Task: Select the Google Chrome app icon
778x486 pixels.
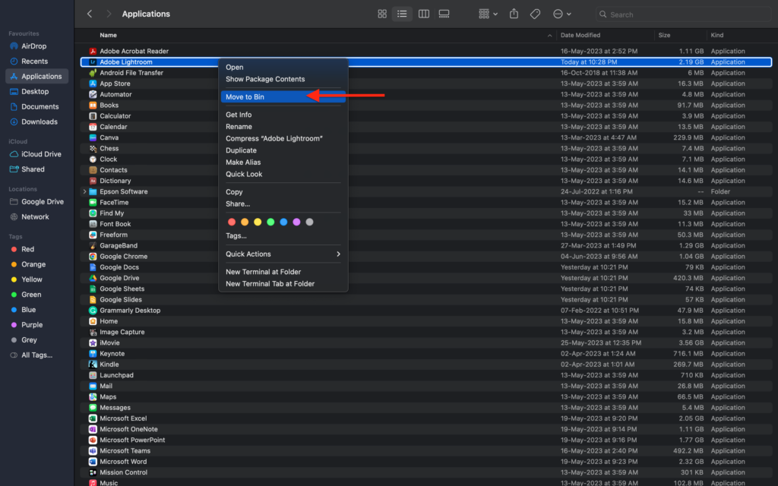Action: [x=93, y=257]
